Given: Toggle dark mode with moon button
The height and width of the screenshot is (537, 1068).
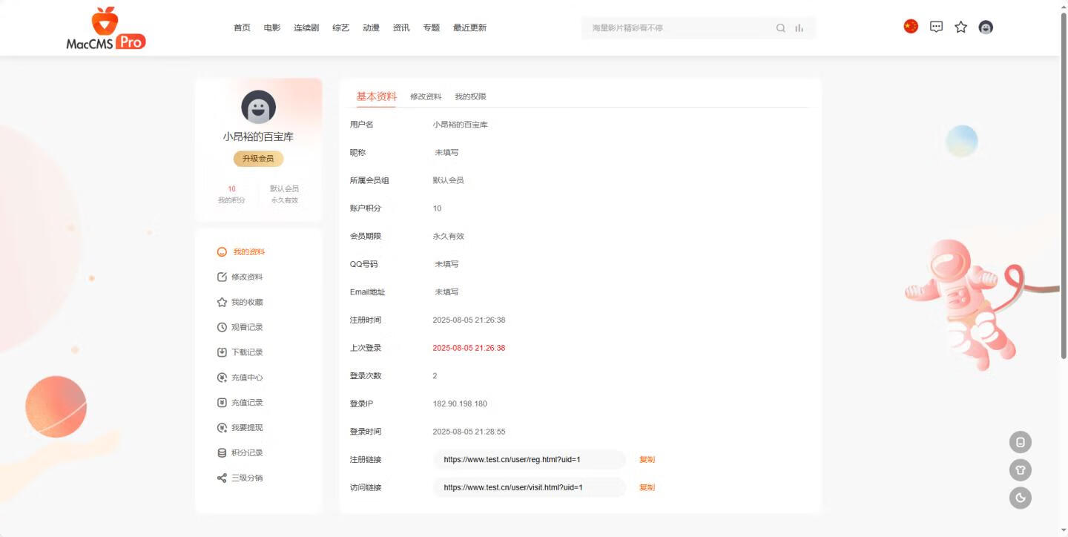Looking at the screenshot, I should coord(1021,498).
